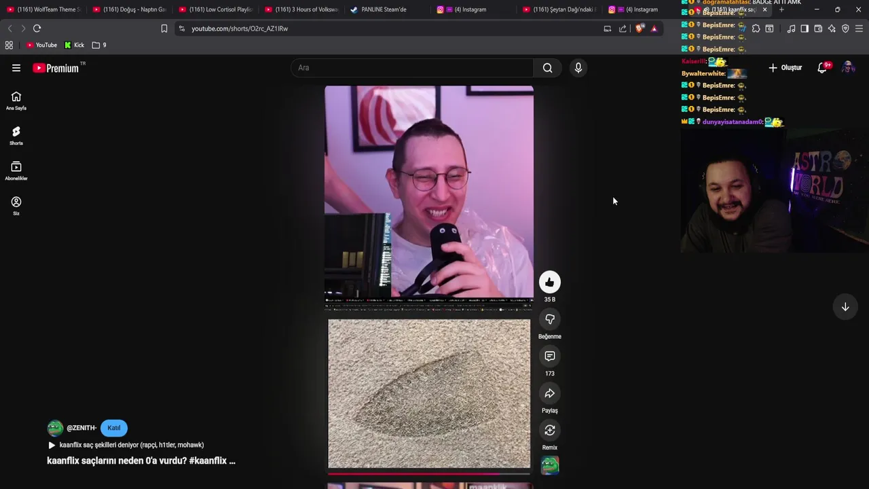Switch to Low Cortisol Playlist tab
The width and height of the screenshot is (869, 489).
tap(215, 10)
